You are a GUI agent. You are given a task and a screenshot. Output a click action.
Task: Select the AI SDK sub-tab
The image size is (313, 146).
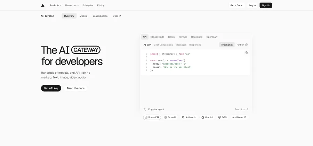tap(147, 45)
